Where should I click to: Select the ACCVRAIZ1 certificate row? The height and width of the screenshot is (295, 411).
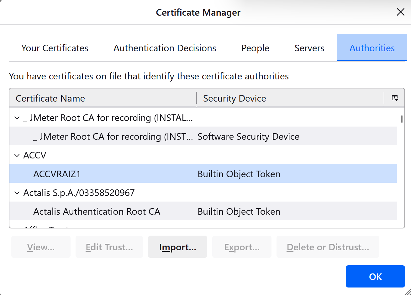(203, 174)
